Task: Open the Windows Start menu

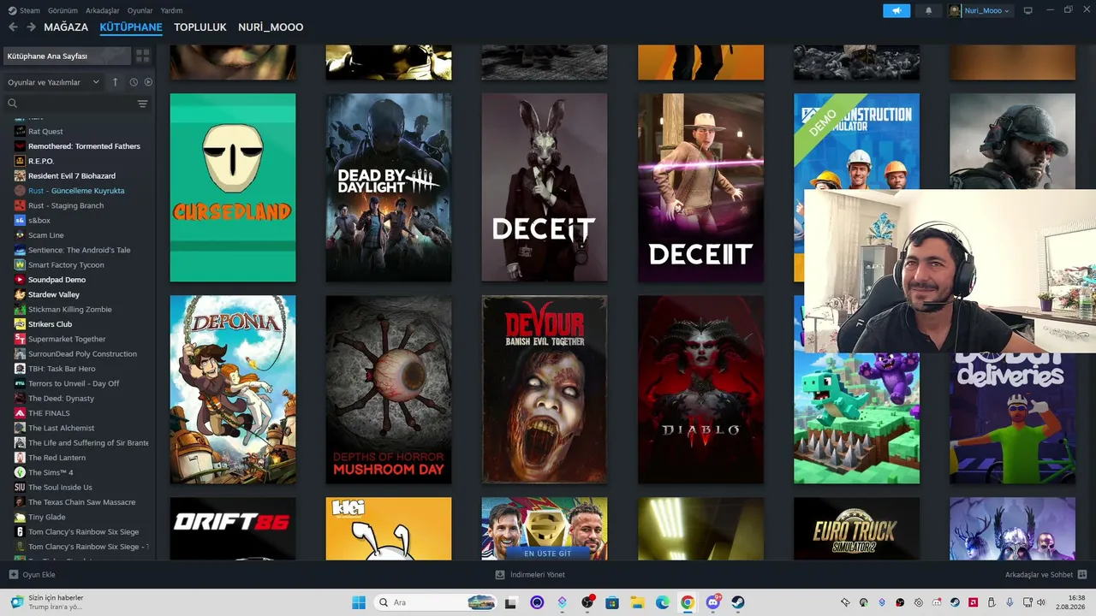Action: pos(359,602)
